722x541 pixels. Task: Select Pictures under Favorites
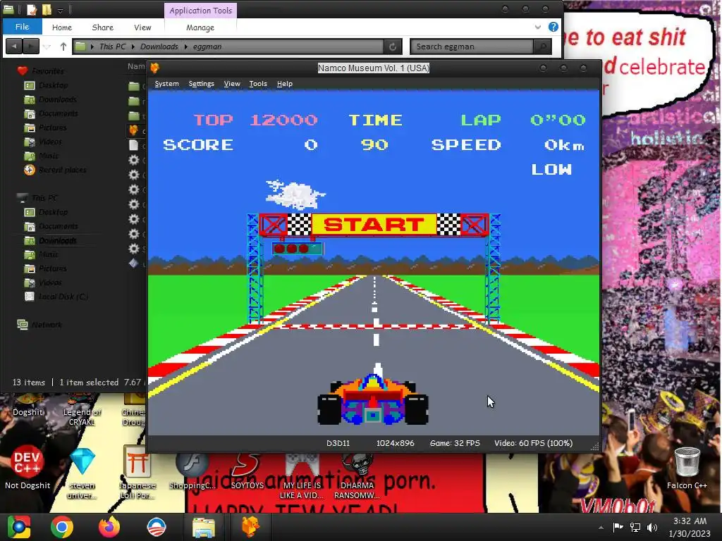[x=52, y=128]
